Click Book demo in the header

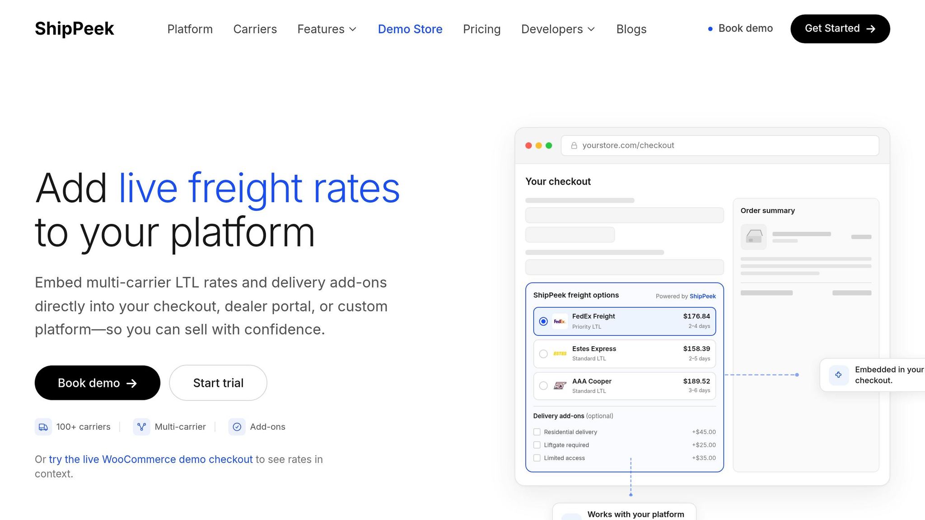pyautogui.click(x=740, y=28)
